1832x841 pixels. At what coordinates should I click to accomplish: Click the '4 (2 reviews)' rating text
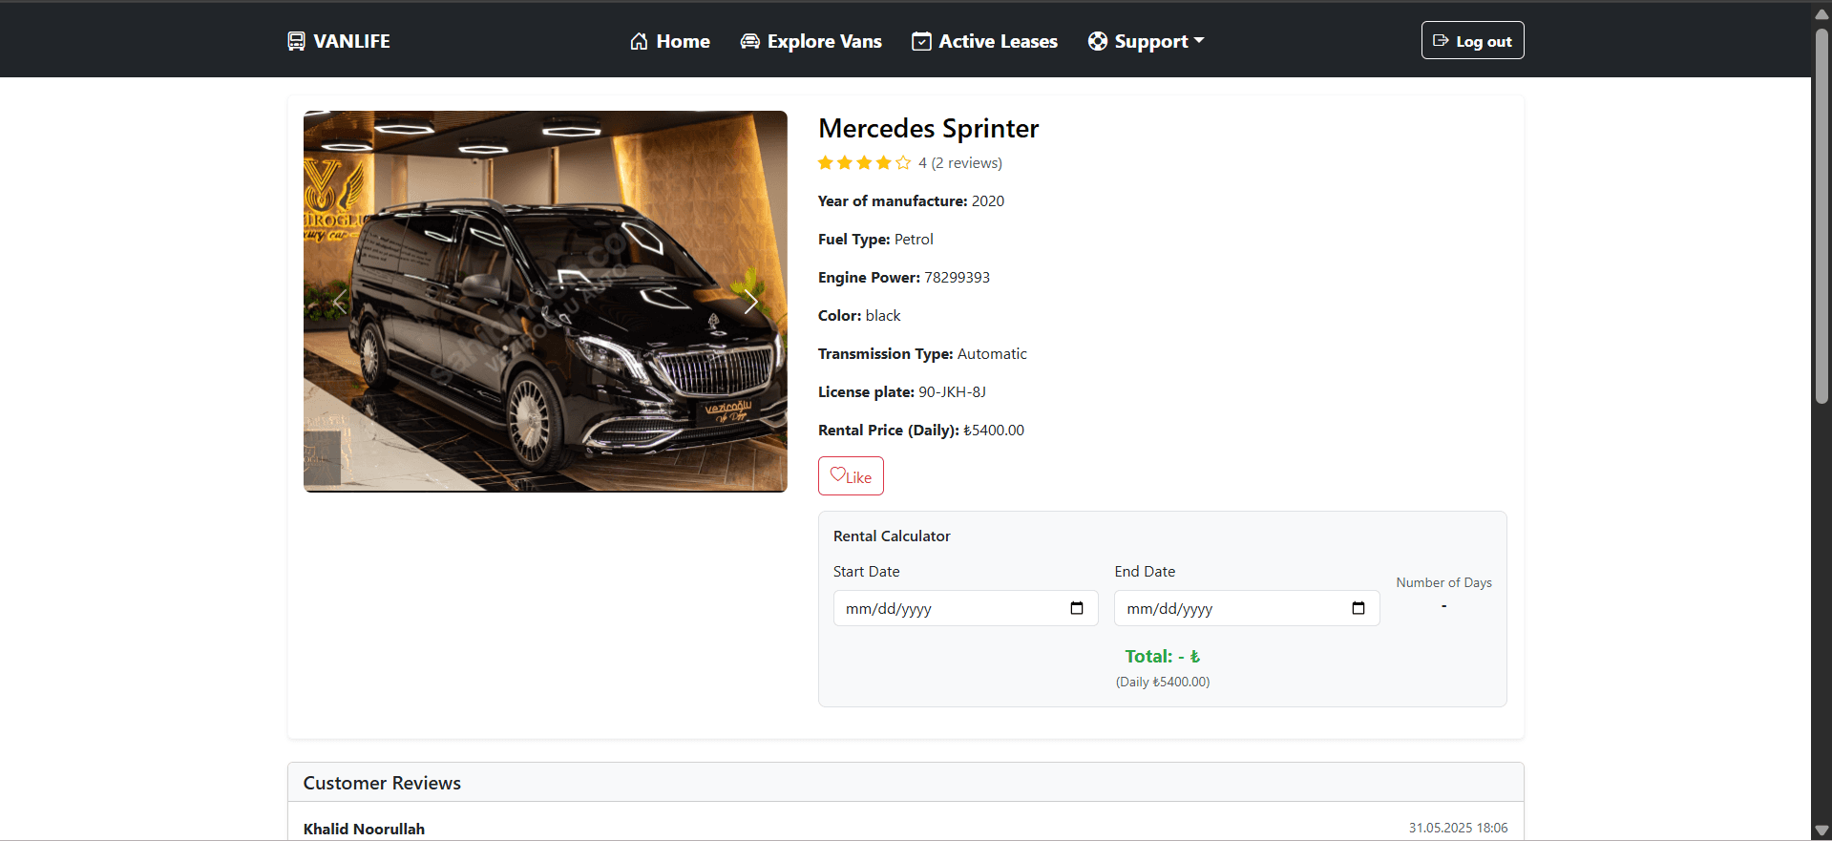(x=960, y=163)
